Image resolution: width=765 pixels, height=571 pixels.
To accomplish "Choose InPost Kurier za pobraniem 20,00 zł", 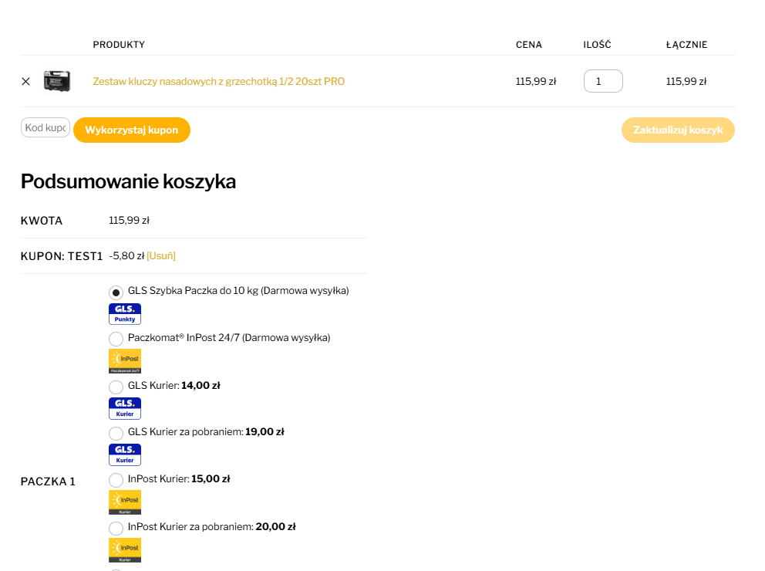I will click(x=116, y=528).
